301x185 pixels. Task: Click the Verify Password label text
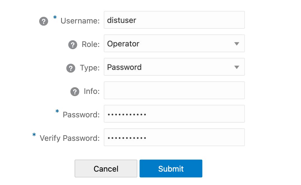70,138
